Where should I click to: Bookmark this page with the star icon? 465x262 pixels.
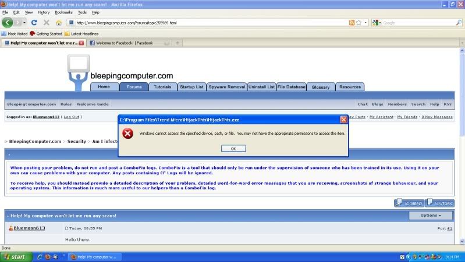[x=359, y=23]
